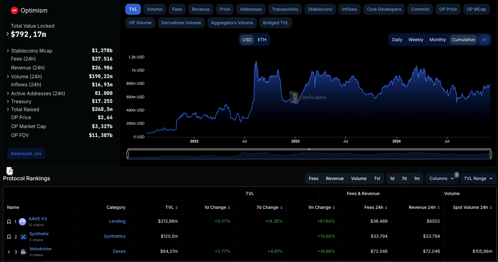
Task: Toggle the Fees chart metric
Action: coord(177,9)
